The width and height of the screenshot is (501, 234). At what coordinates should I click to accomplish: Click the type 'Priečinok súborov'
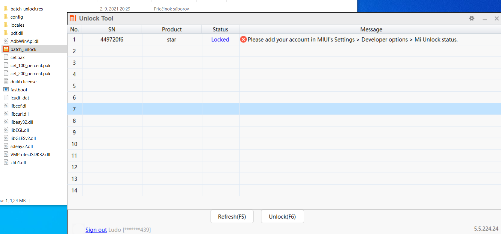(171, 9)
